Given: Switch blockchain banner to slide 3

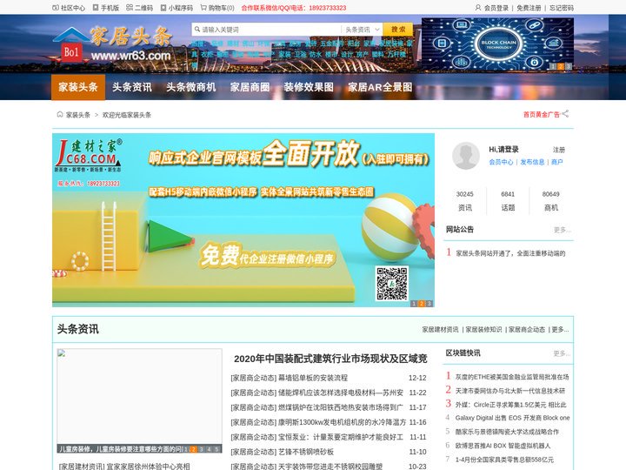Looking at the screenshot, I should click(568, 66).
